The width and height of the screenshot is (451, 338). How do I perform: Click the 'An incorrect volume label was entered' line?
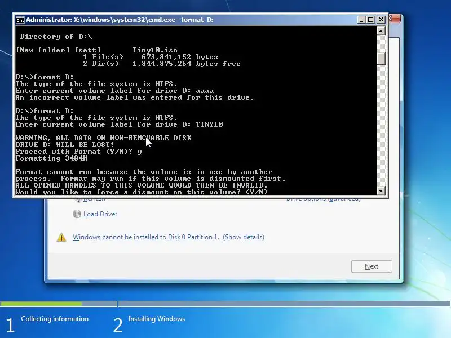pos(135,97)
